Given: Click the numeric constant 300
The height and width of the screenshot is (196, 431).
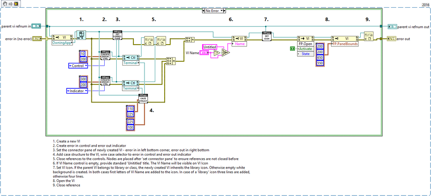Looking at the screenshot, I should pyautogui.click(x=83, y=79).
